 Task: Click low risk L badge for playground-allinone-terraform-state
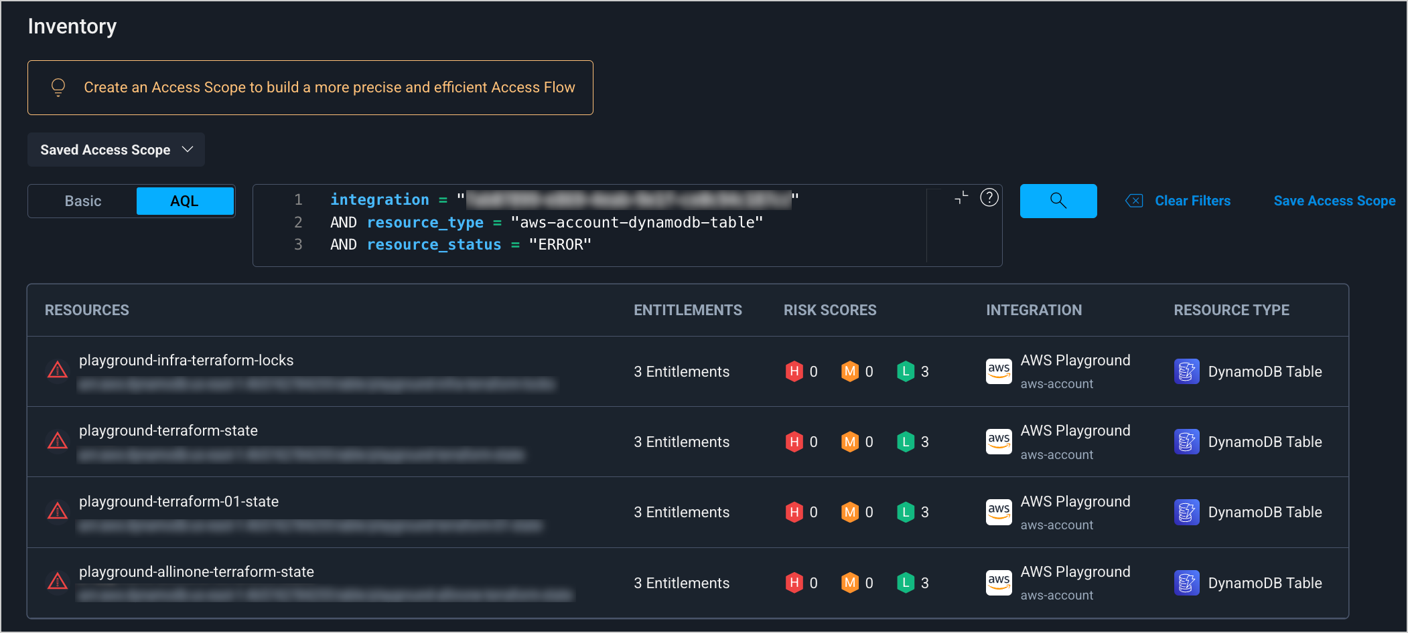pos(905,583)
